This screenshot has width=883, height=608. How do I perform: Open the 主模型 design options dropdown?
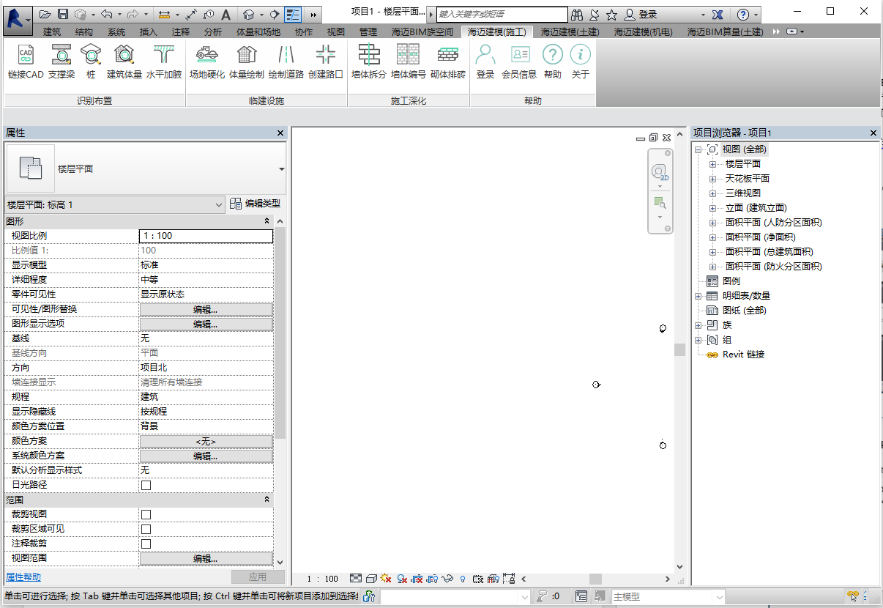click(668, 597)
